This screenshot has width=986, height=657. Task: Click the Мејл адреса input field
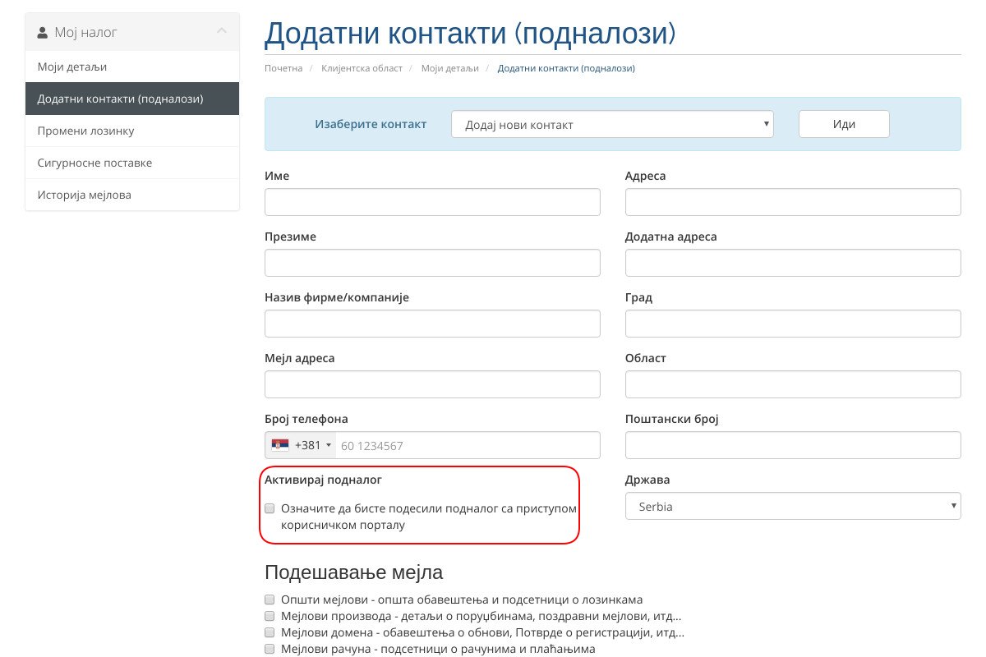coord(432,384)
